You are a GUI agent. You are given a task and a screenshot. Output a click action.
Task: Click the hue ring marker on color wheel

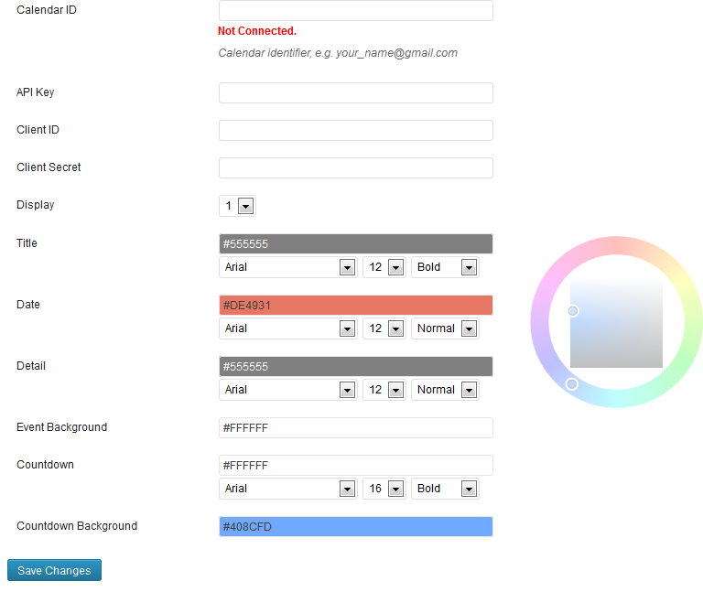click(x=571, y=384)
